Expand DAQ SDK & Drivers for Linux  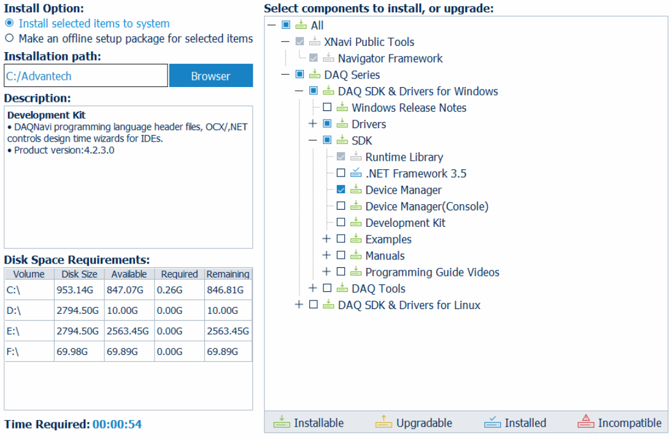point(299,305)
